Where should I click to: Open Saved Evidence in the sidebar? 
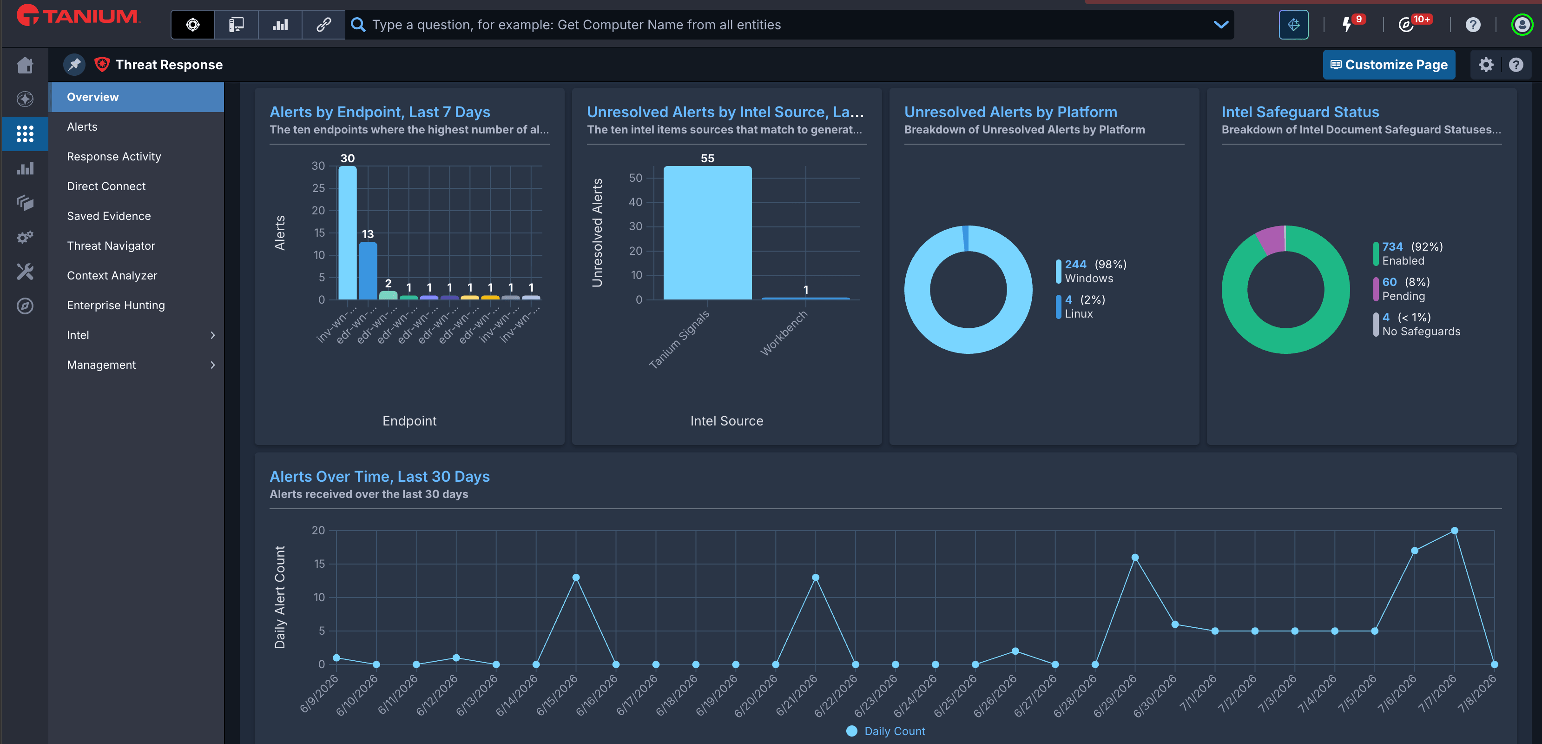coord(137,216)
